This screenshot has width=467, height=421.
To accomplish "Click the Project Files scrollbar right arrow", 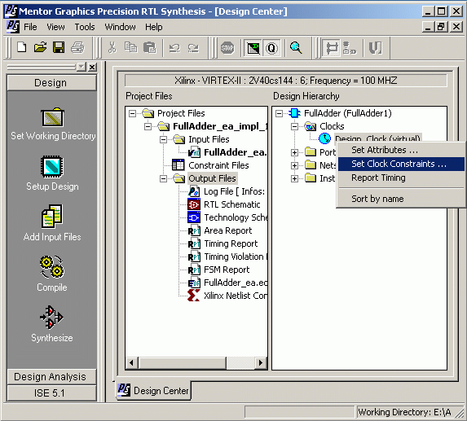I will pyautogui.click(x=261, y=363).
